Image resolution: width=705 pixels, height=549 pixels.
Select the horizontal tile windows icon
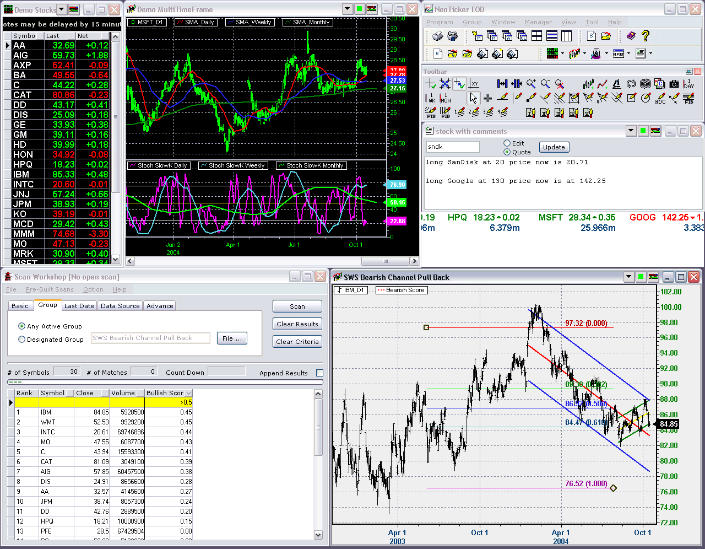click(x=551, y=36)
